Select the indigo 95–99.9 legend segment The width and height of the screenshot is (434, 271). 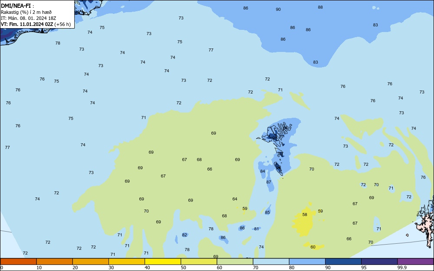379,261
